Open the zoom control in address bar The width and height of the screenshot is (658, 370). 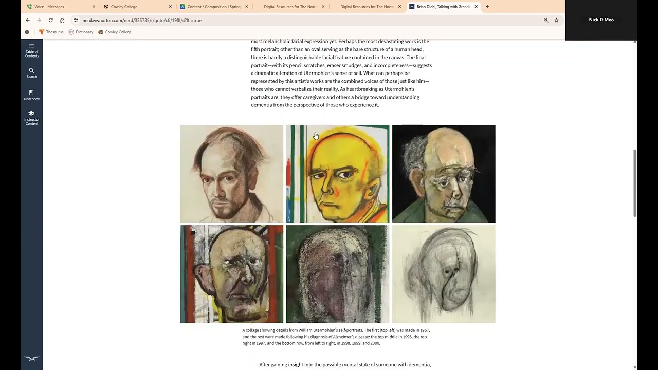coord(546,20)
